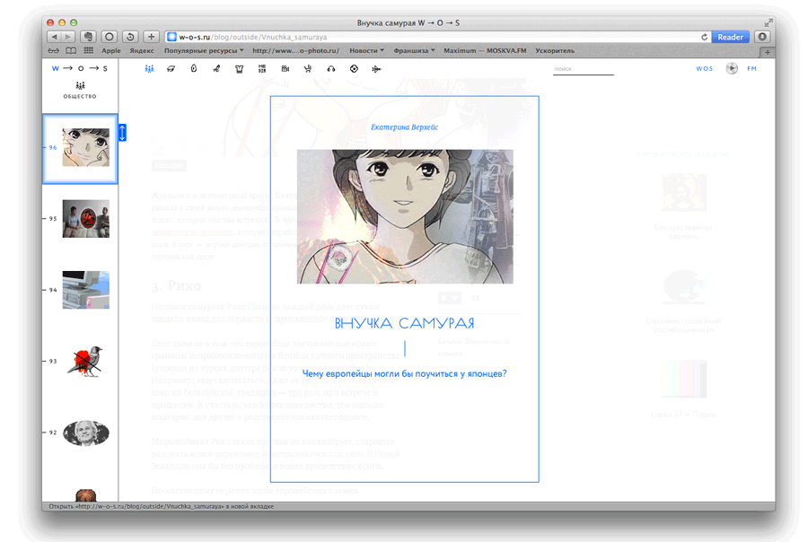Screen dimensions: 808x542
Task: Play the FM radio with the play button
Action: point(732,68)
